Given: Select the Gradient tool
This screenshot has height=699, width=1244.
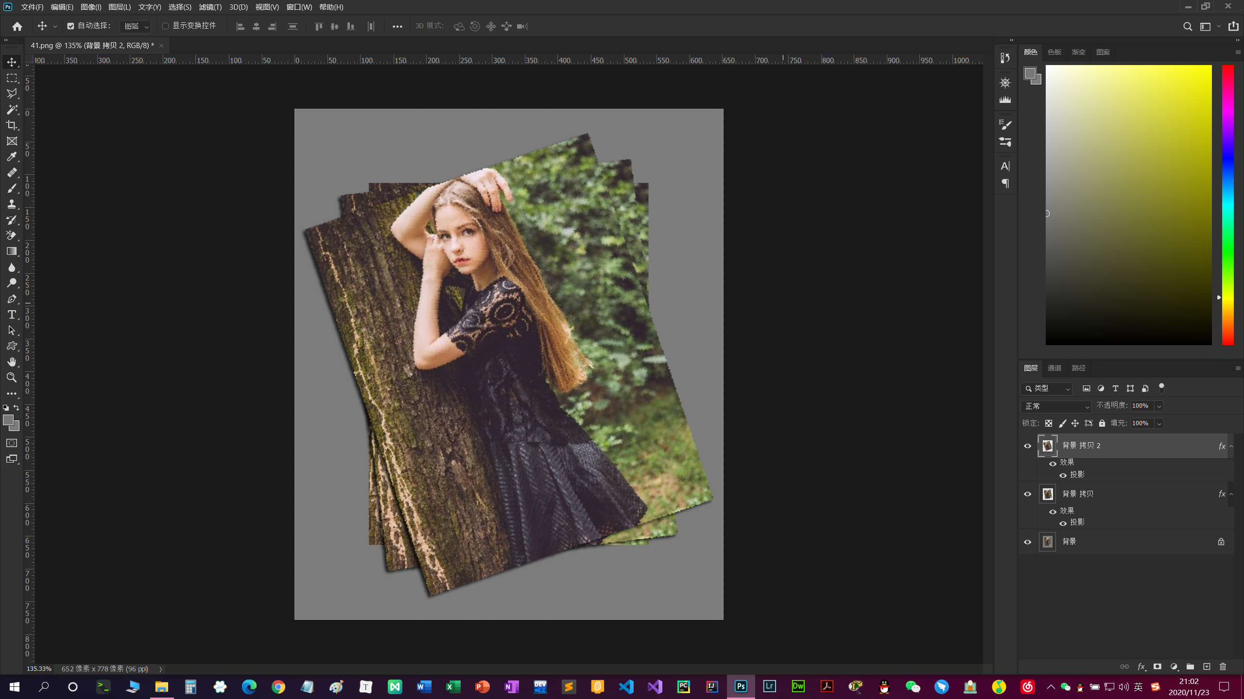Looking at the screenshot, I should coord(12,251).
